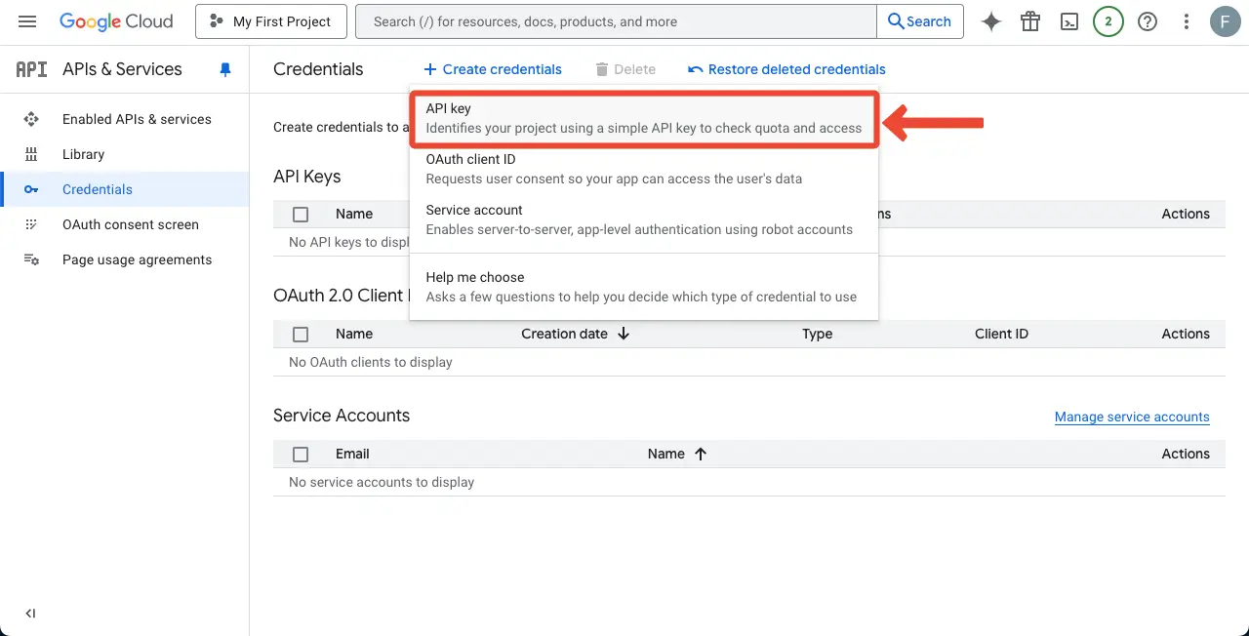
Task: Focus the resources search field
Action: click(x=615, y=21)
